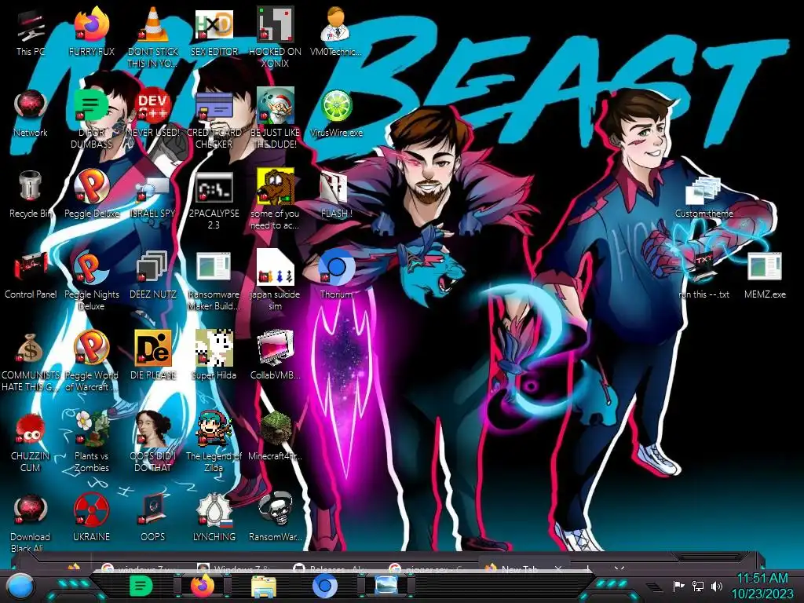Screen dimensions: 804x603
Task: Open the CollabVMB... monitor icon
Action: tap(276, 355)
